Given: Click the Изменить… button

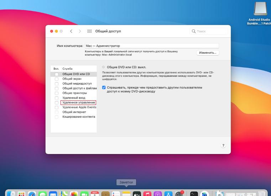Looking at the screenshot, I should [208, 53].
